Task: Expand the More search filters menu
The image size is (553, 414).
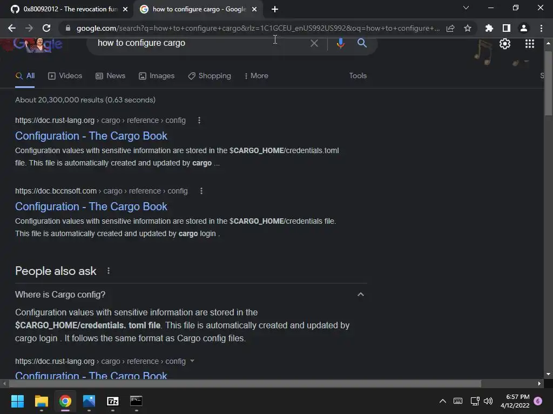Action: (x=257, y=75)
